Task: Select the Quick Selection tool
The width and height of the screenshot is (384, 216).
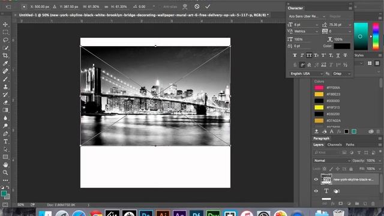Action: [x=5, y=48]
